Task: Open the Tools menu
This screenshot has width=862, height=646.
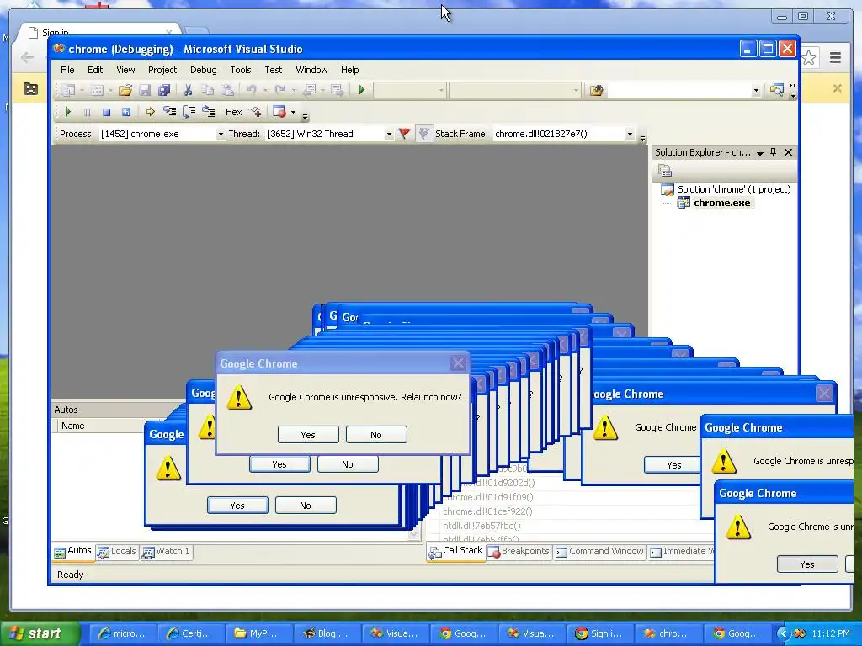Action: coord(240,70)
